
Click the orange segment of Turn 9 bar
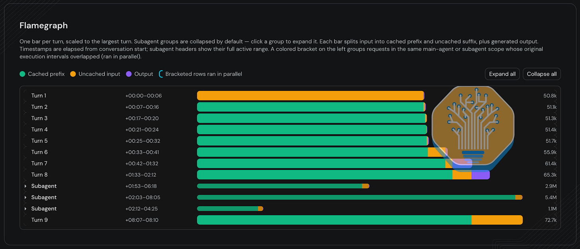(x=497, y=220)
